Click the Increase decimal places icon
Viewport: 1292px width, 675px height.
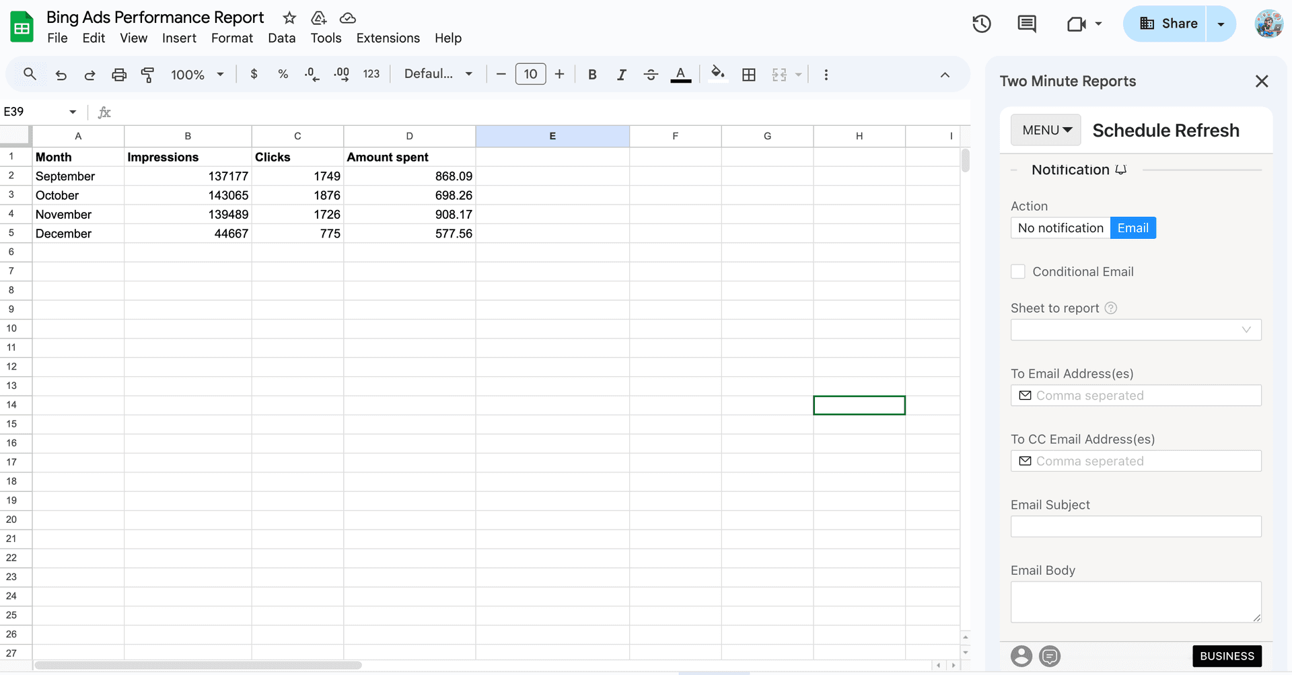pyautogui.click(x=340, y=74)
